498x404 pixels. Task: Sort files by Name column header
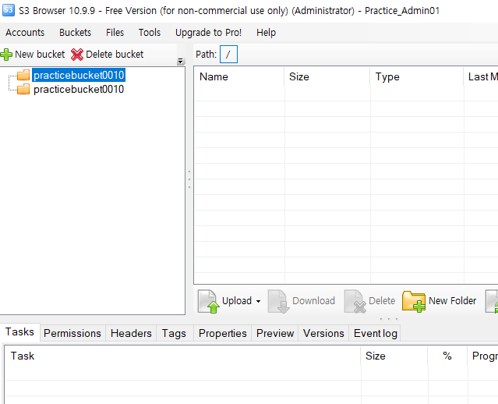tap(239, 76)
